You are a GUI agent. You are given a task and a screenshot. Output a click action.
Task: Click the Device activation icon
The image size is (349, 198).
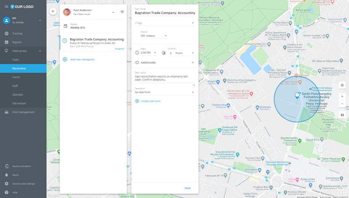coord(7,166)
